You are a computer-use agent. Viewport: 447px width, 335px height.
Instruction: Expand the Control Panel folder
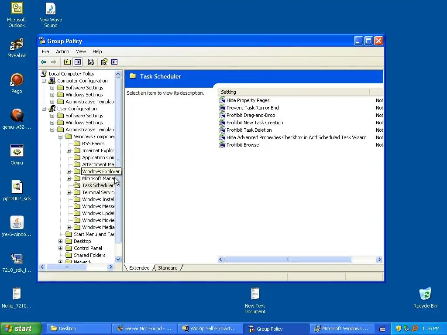tap(60, 248)
